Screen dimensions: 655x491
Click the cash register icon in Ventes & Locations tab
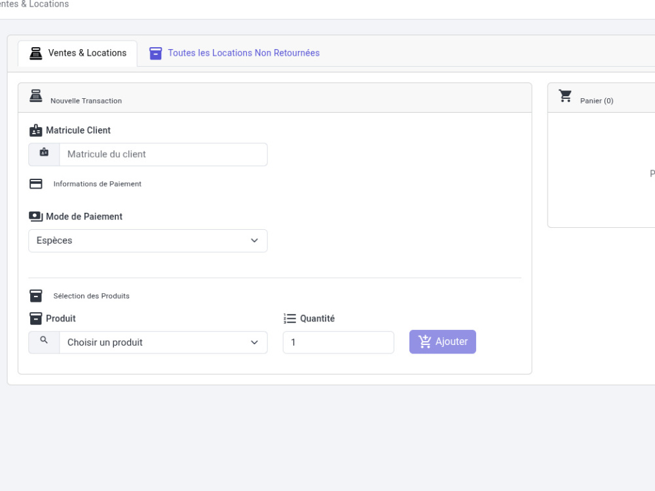pos(36,54)
